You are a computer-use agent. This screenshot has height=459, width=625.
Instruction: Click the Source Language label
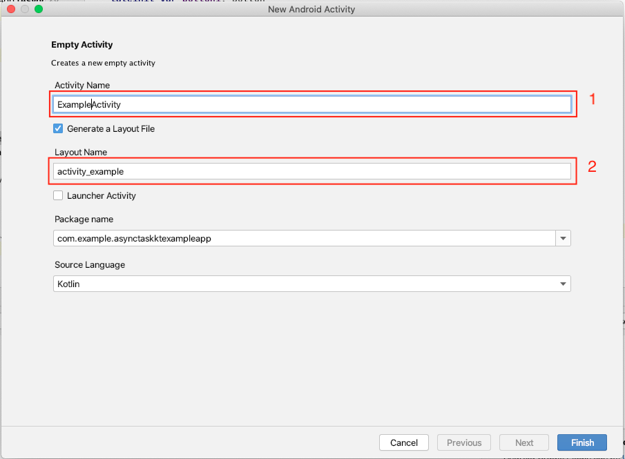(x=90, y=265)
